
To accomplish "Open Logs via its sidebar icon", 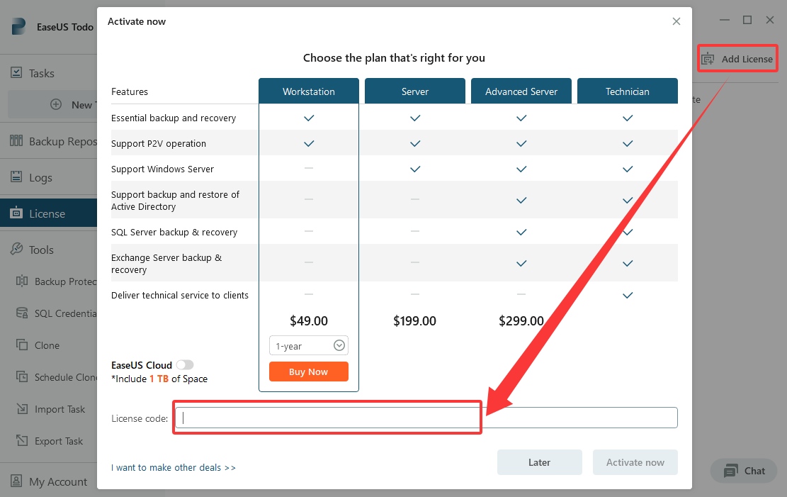I will pyautogui.click(x=16, y=177).
